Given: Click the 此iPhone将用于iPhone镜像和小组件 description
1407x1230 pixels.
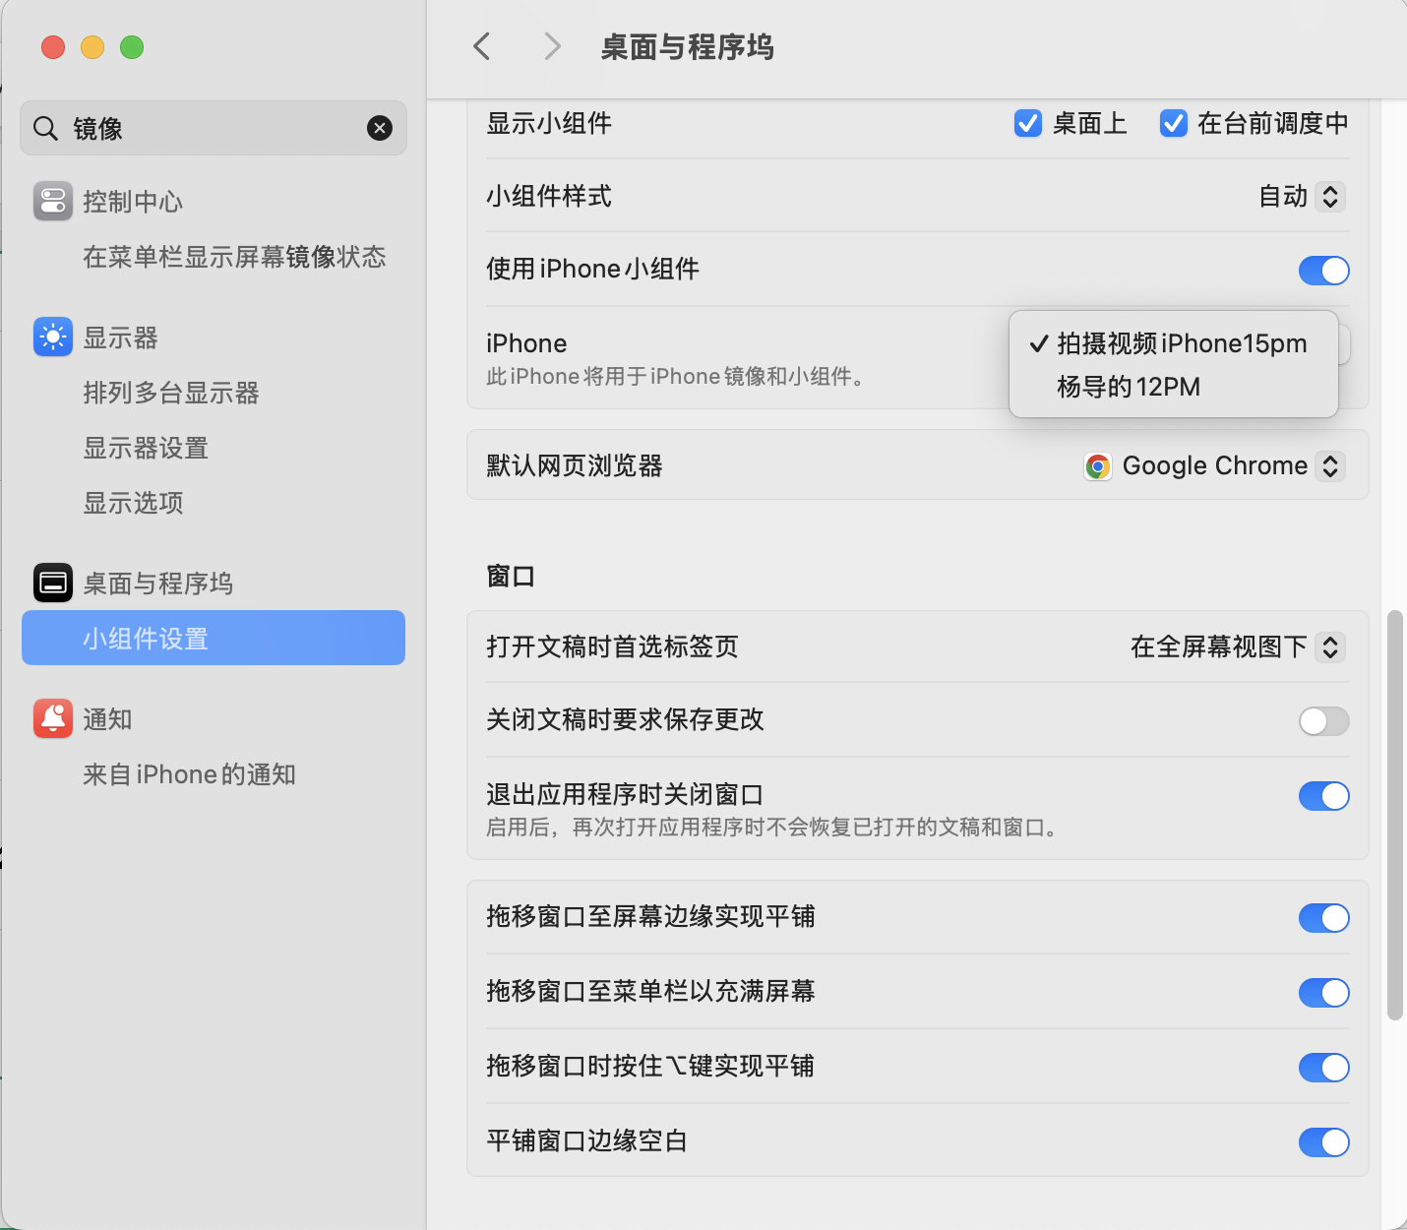Looking at the screenshot, I should click(x=676, y=376).
